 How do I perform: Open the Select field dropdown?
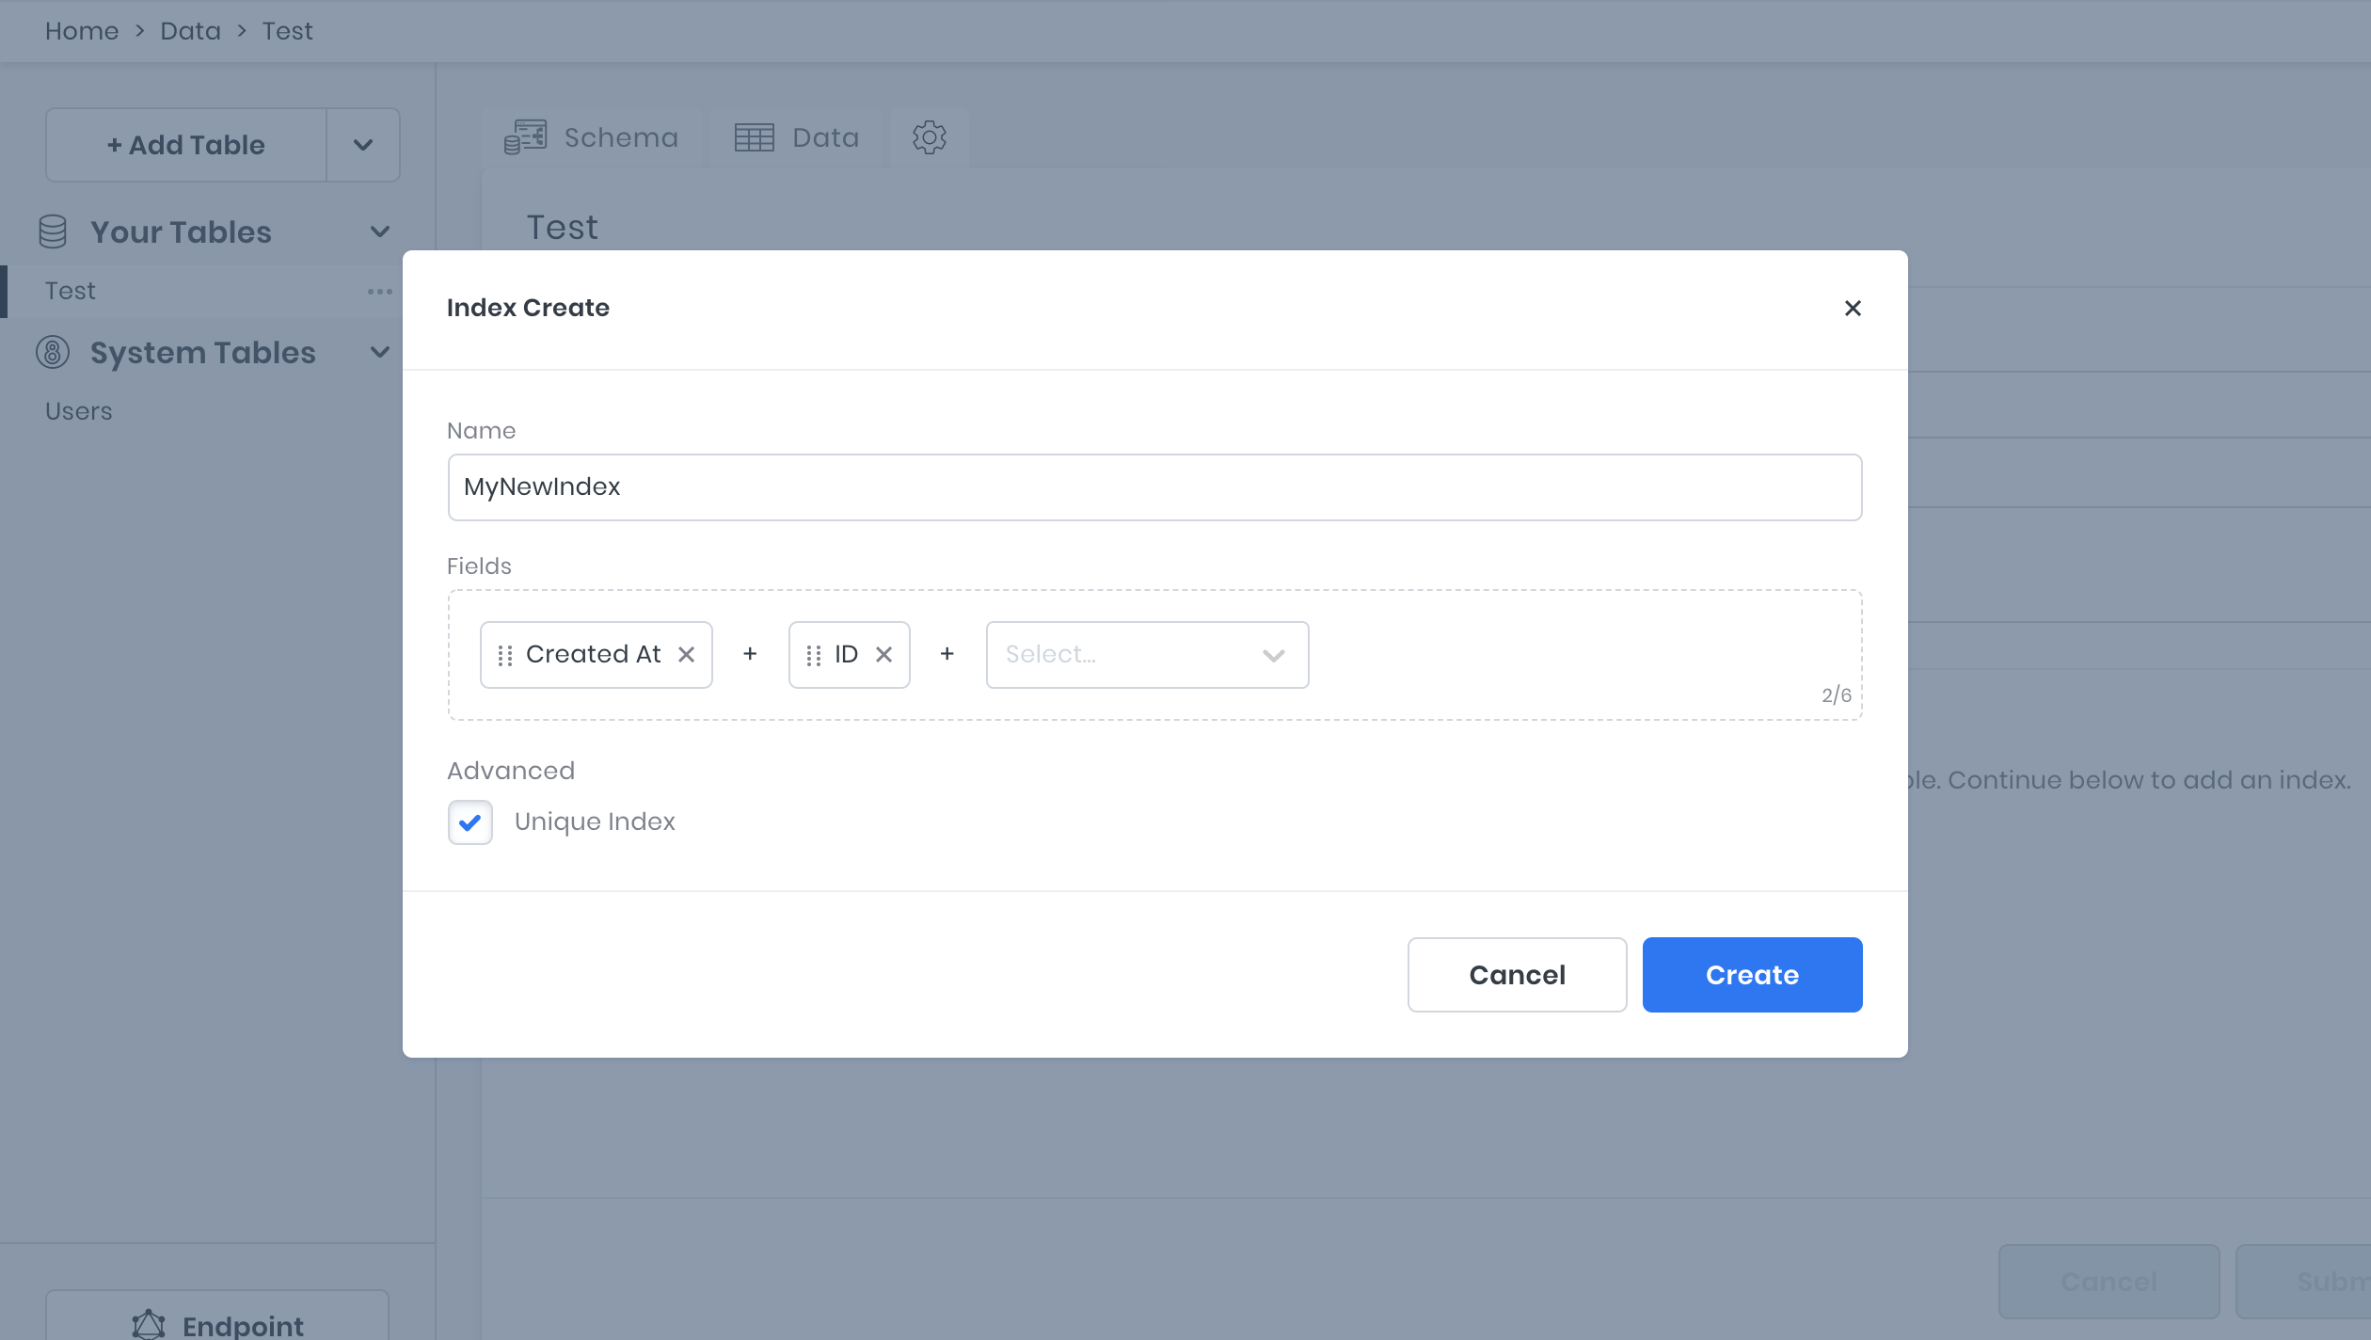pos(1146,655)
